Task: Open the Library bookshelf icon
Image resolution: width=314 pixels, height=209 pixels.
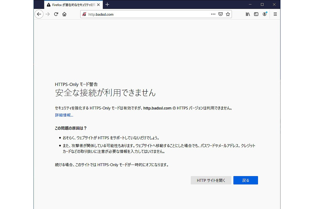Action: [248, 14]
